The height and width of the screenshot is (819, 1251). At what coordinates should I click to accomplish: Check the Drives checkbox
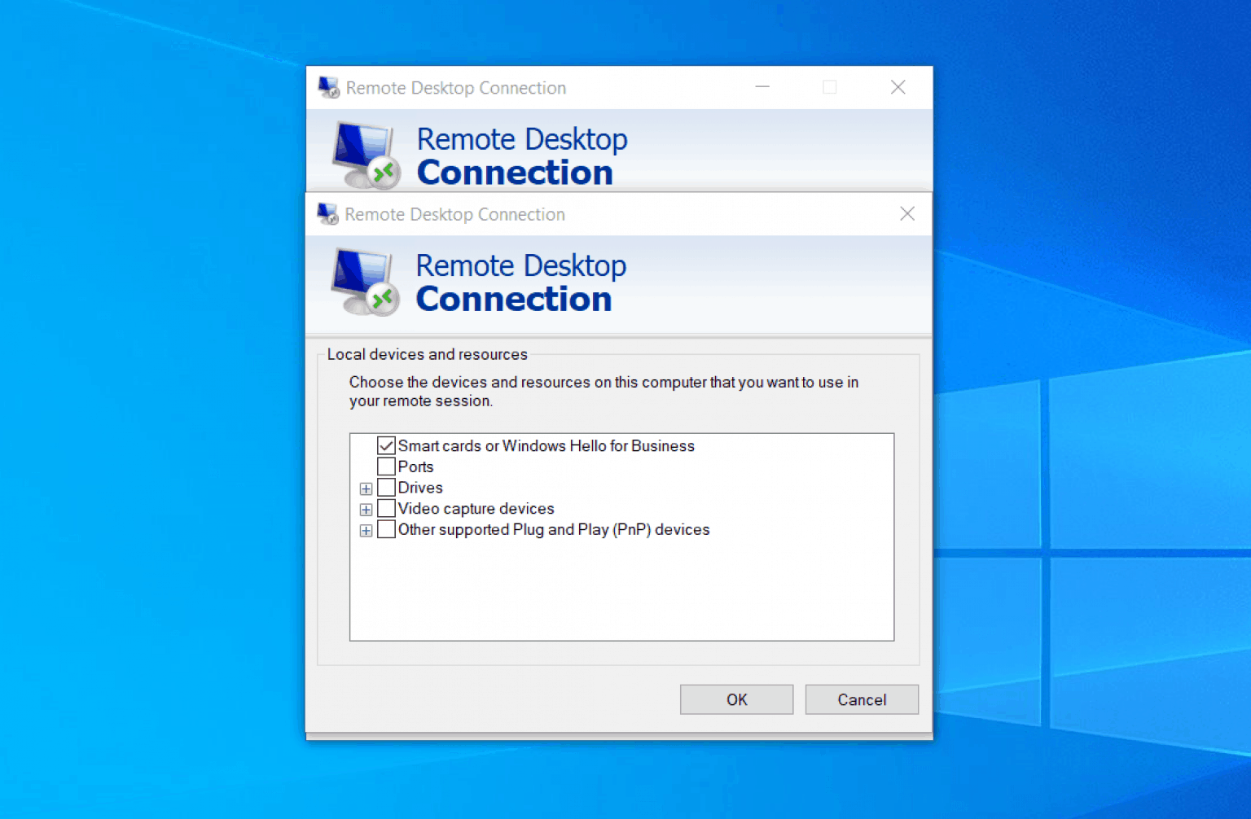point(386,487)
